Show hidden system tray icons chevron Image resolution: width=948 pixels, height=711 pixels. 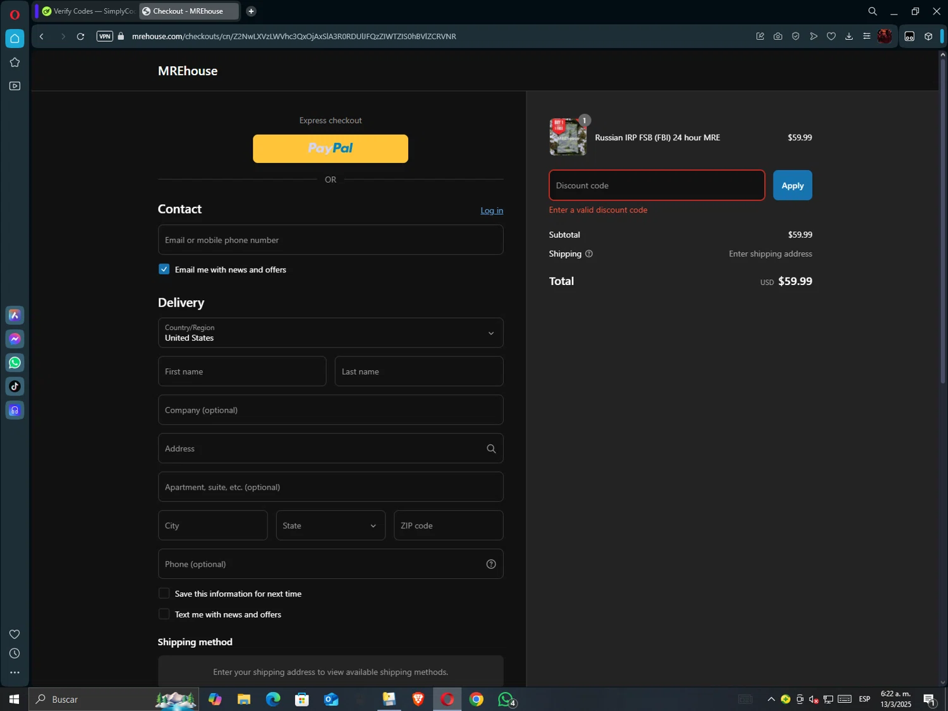771,699
